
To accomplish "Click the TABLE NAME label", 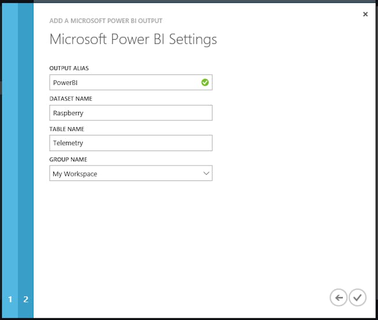I will [67, 129].
